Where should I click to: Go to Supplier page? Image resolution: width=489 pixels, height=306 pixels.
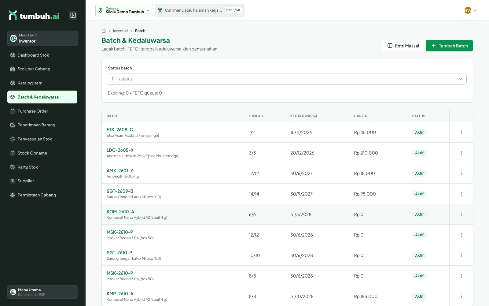coord(42,181)
